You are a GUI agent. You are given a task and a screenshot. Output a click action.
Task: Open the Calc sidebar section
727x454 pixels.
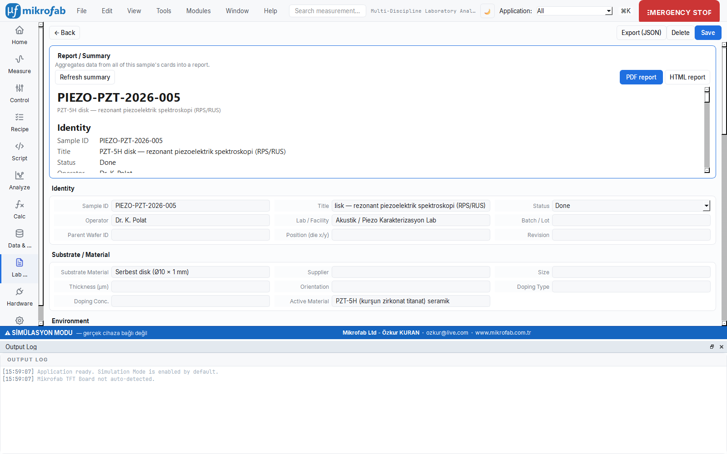coord(19,210)
